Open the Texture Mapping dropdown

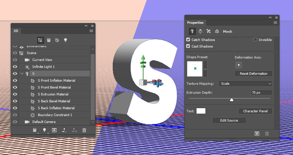pos(245,84)
